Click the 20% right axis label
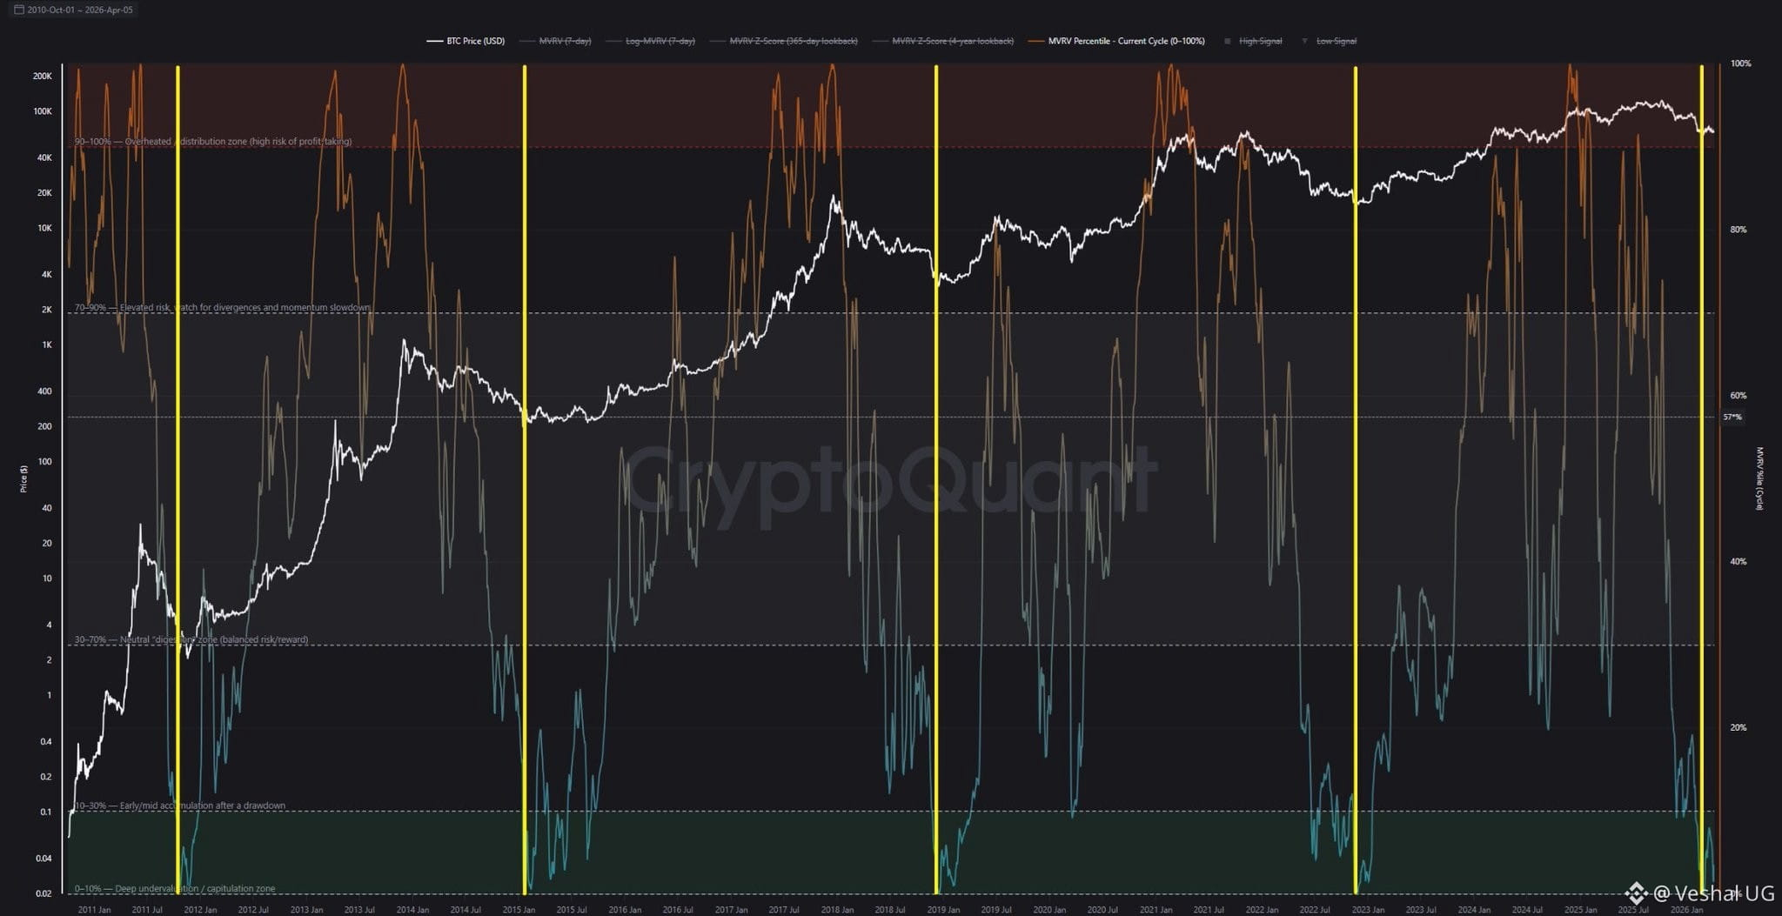The height and width of the screenshot is (916, 1782). [x=1738, y=728]
